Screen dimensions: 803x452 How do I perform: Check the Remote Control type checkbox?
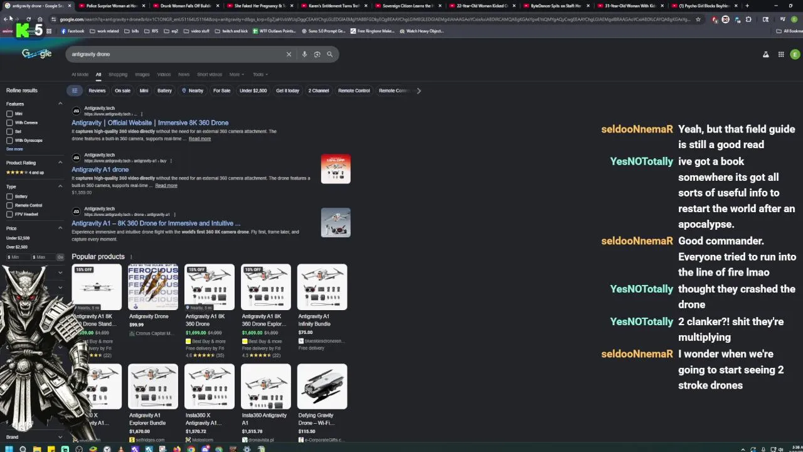(9, 205)
